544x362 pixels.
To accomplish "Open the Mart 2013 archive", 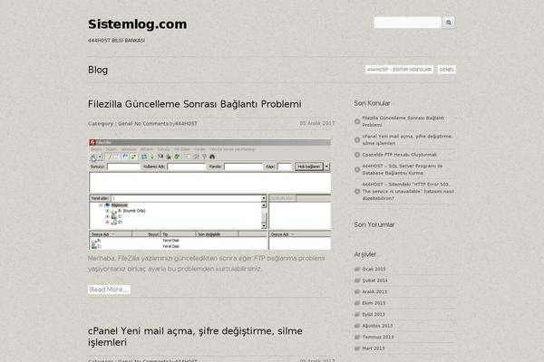I will (x=374, y=348).
